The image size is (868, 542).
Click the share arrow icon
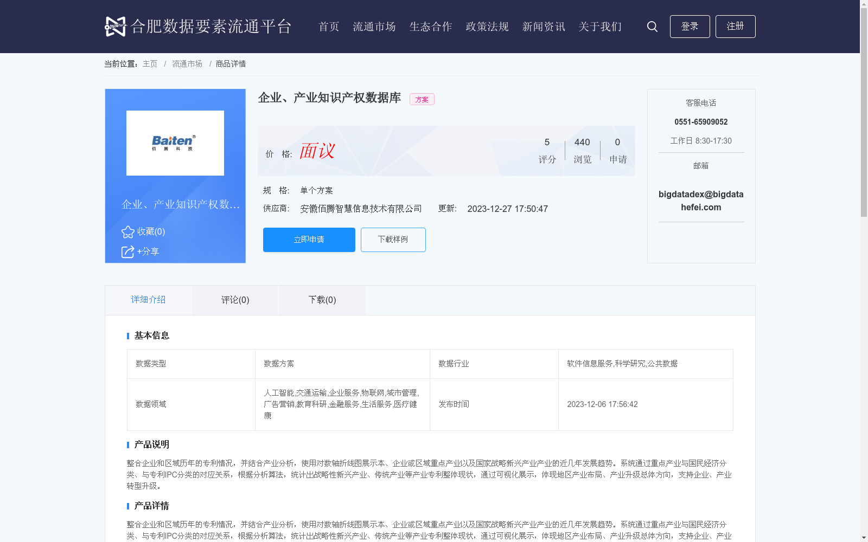coord(127,251)
